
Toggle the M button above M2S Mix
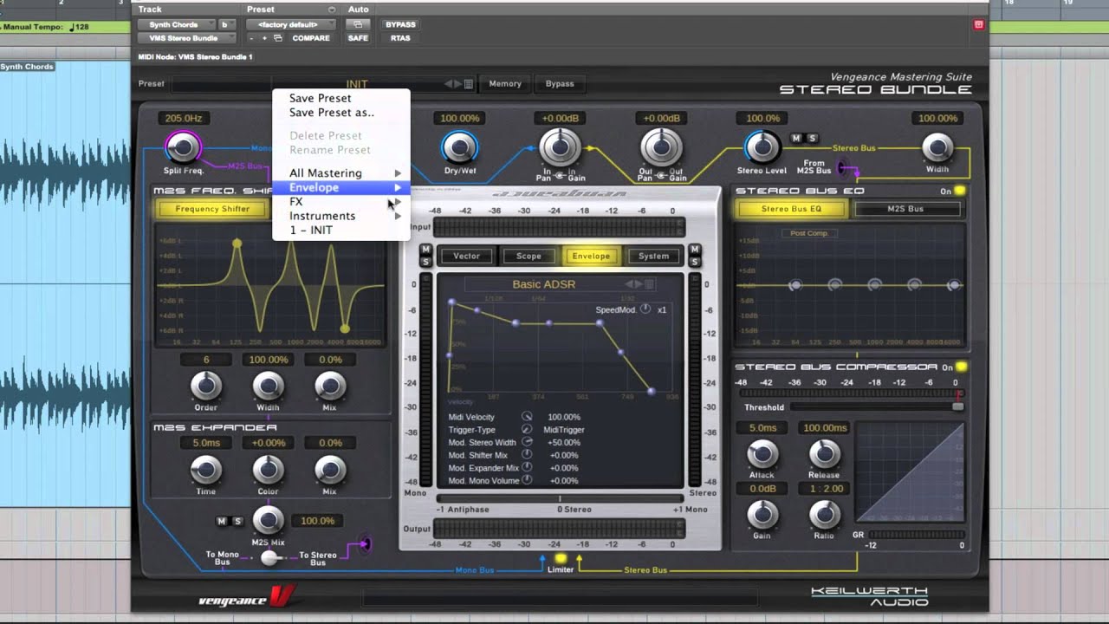tap(222, 521)
